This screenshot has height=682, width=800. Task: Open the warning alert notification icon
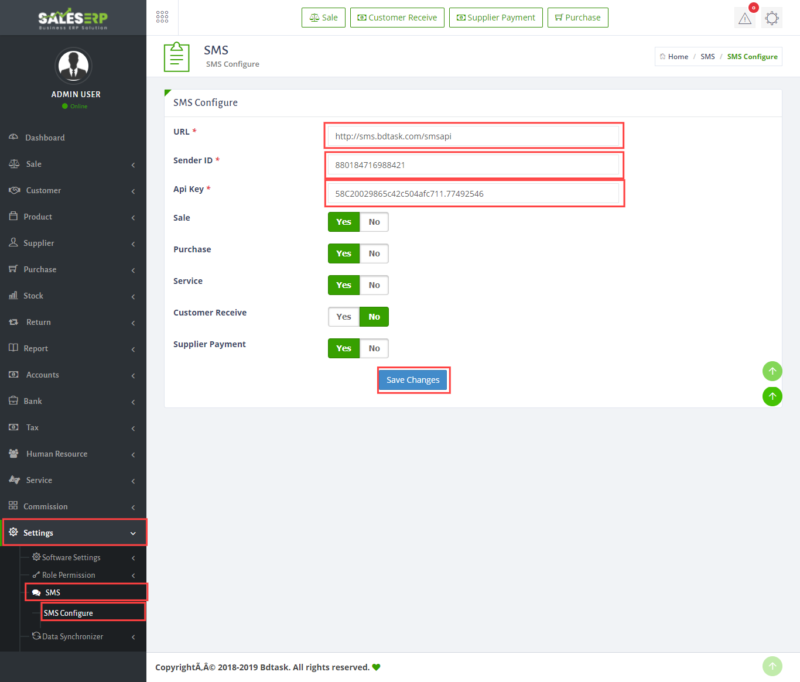(x=744, y=18)
